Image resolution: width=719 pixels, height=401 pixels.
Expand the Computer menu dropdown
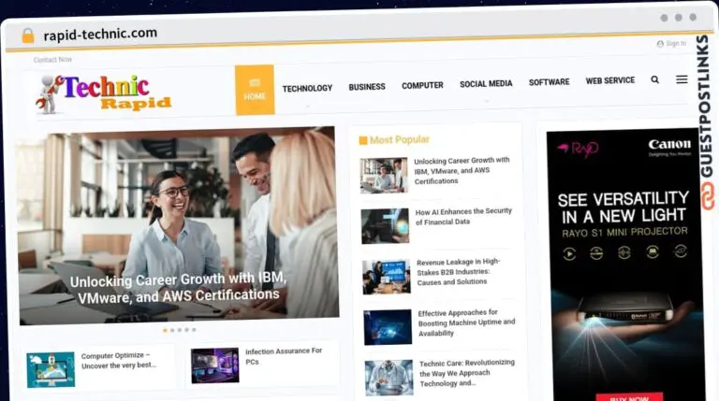422,86
